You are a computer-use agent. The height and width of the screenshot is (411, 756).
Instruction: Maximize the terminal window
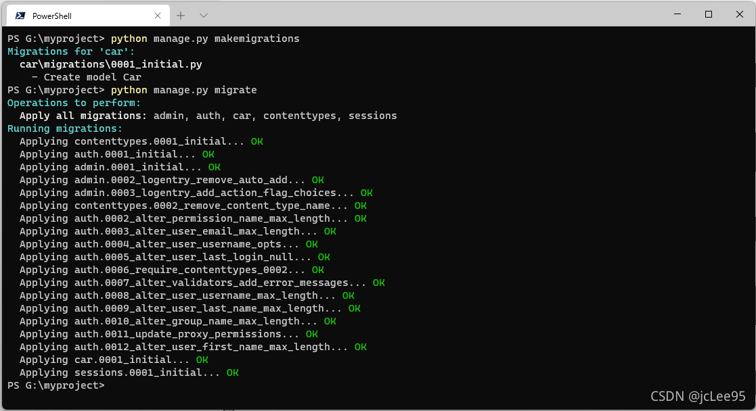coord(708,14)
